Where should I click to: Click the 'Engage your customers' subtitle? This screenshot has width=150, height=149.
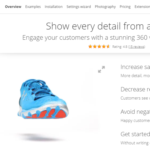click(x=86, y=38)
